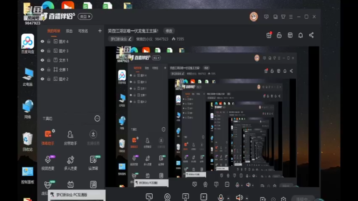Open the 词 teleprompter tool
Screen dimensions: 358x201
(x=93, y=184)
